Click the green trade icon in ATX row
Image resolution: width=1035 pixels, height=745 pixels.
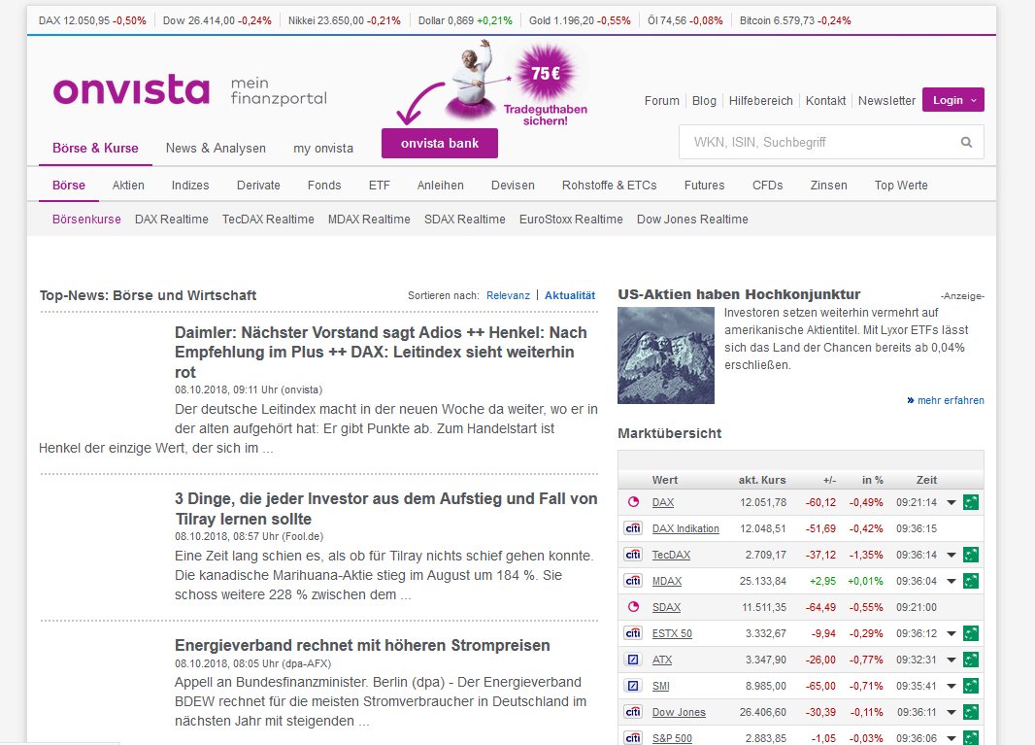[x=970, y=660]
